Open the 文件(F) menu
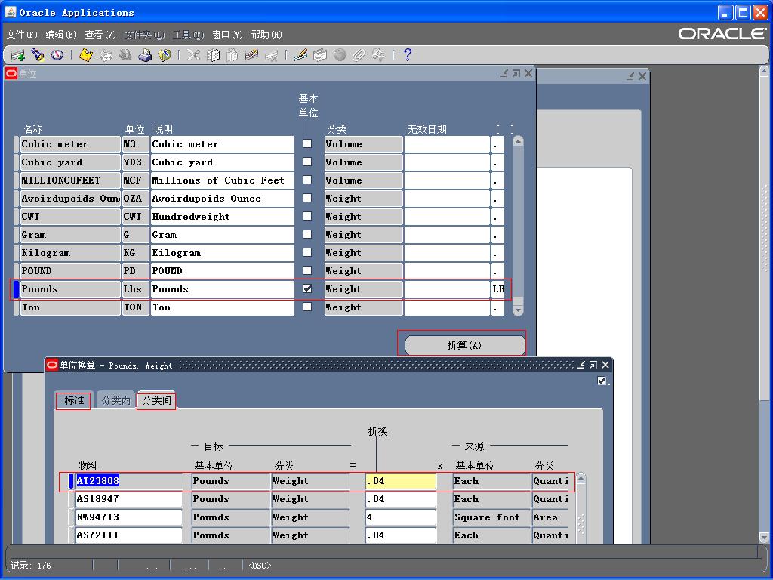Viewport: 773px width, 580px height. coord(22,35)
